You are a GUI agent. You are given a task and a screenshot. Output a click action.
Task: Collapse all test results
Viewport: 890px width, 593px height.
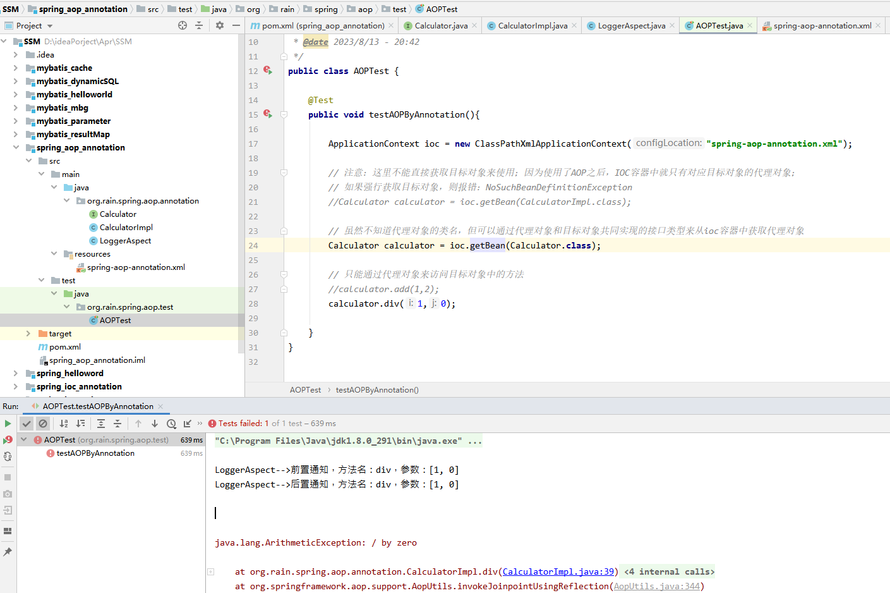point(117,424)
